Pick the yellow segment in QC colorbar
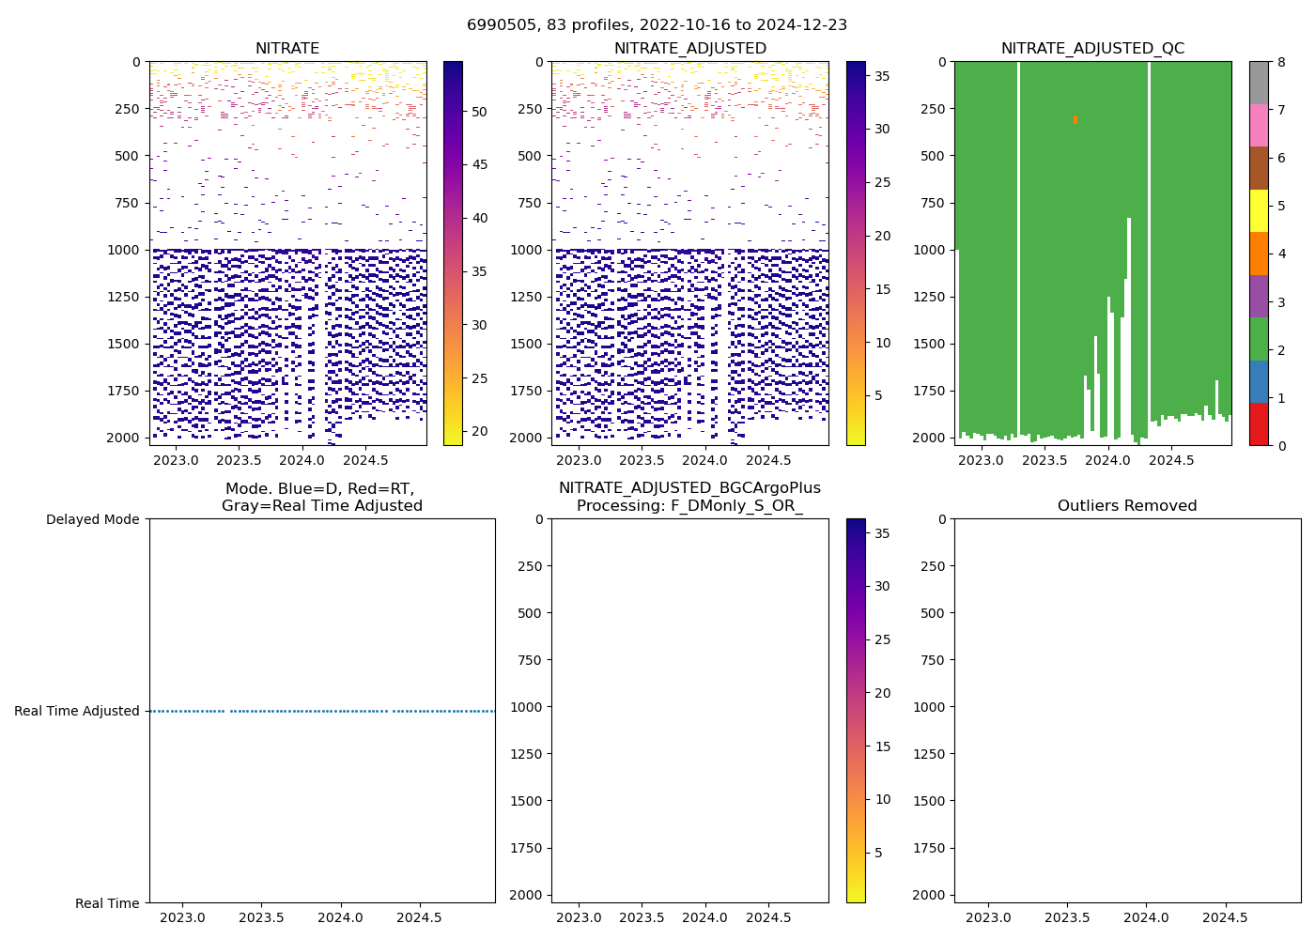Image resolution: width=1315 pixels, height=939 pixels. [x=1259, y=210]
